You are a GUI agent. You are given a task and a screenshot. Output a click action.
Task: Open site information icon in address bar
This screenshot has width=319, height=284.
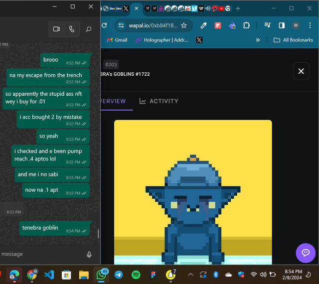click(x=121, y=25)
